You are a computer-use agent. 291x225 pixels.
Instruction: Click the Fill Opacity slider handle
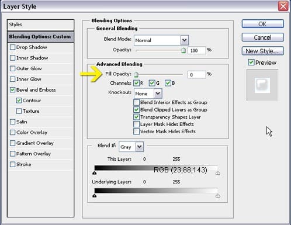point(136,74)
